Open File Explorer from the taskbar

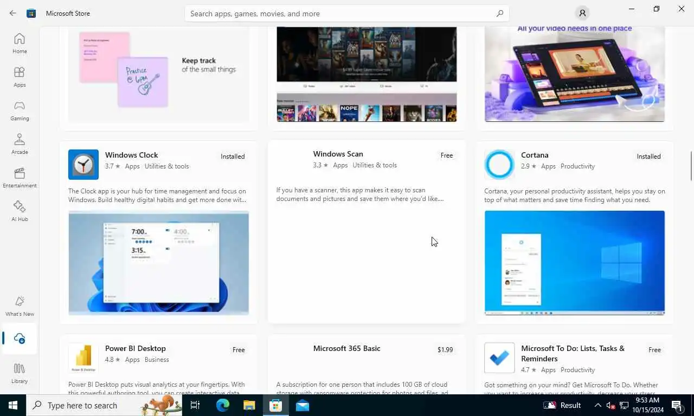point(249,405)
